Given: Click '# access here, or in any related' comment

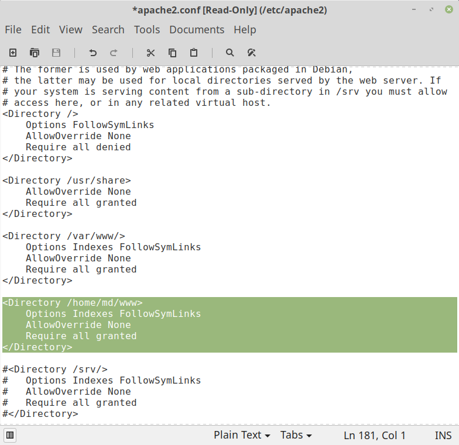Looking at the screenshot, I should 137,103.
